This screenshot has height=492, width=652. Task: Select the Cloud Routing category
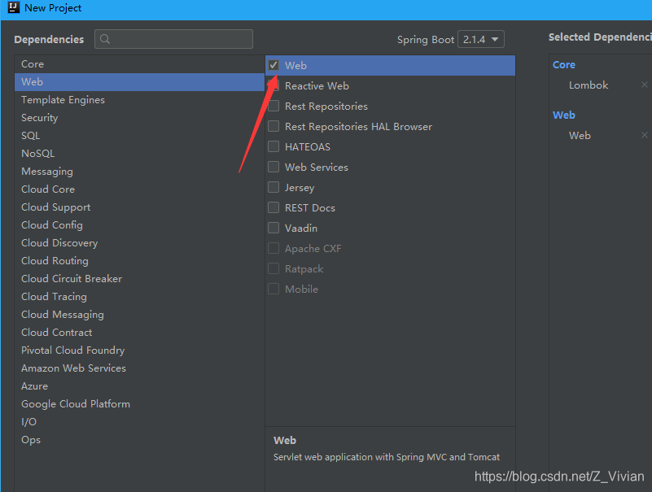(x=139, y=260)
